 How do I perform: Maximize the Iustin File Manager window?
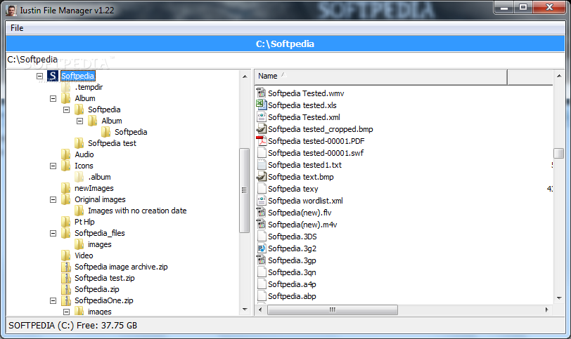pos(523,7)
